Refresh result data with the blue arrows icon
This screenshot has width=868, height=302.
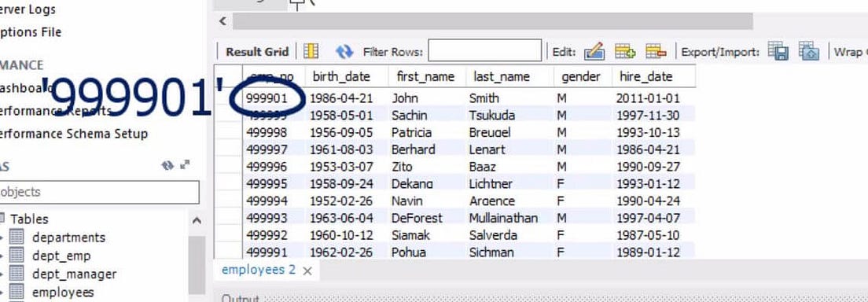click(344, 52)
